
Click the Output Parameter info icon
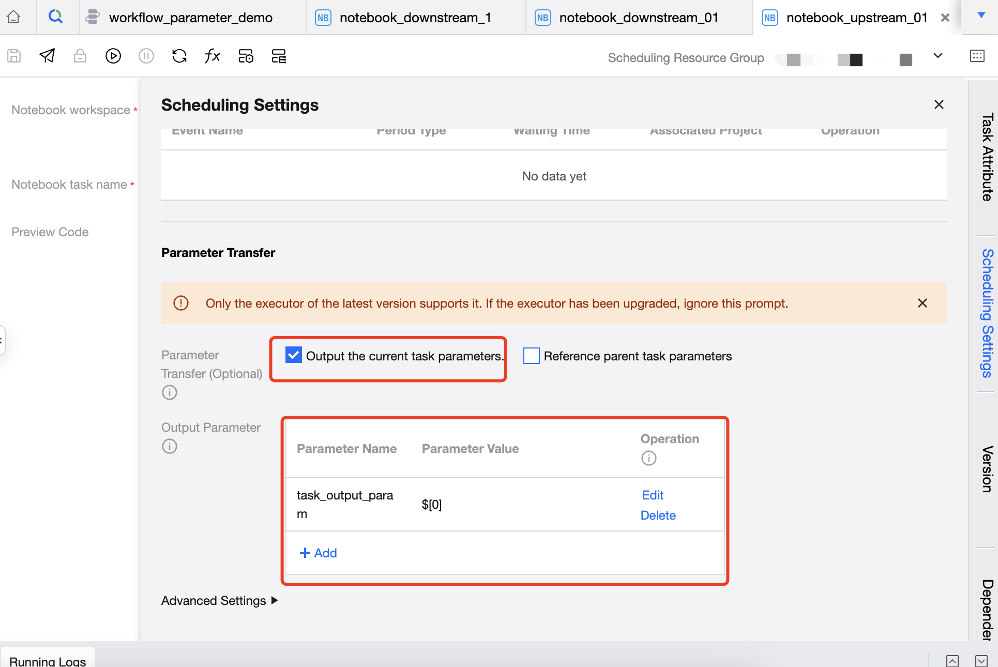pyautogui.click(x=169, y=446)
